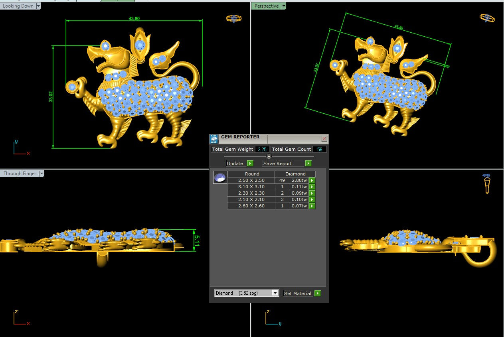Open the Through Finger viewport dropdown arrow
Image resolution: width=504 pixels, height=337 pixels.
click(42, 173)
